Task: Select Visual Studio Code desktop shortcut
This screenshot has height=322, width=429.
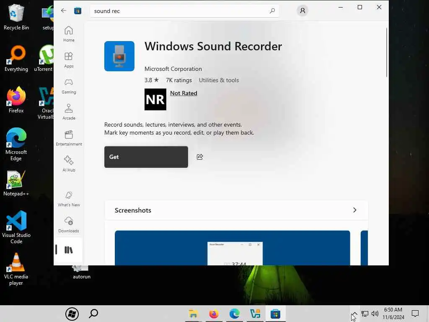Action: (16, 227)
